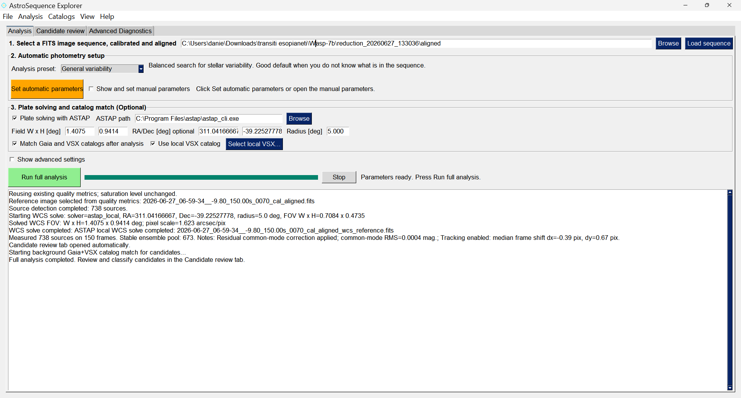Click the log scrollbar down arrow
The width and height of the screenshot is (741, 398).
pyautogui.click(x=730, y=388)
